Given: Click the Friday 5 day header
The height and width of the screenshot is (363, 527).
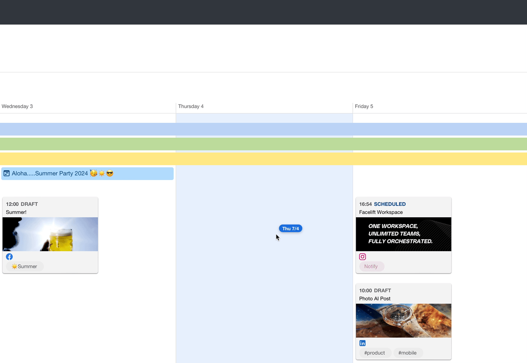Looking at the screenshot, I should point(364,106).
